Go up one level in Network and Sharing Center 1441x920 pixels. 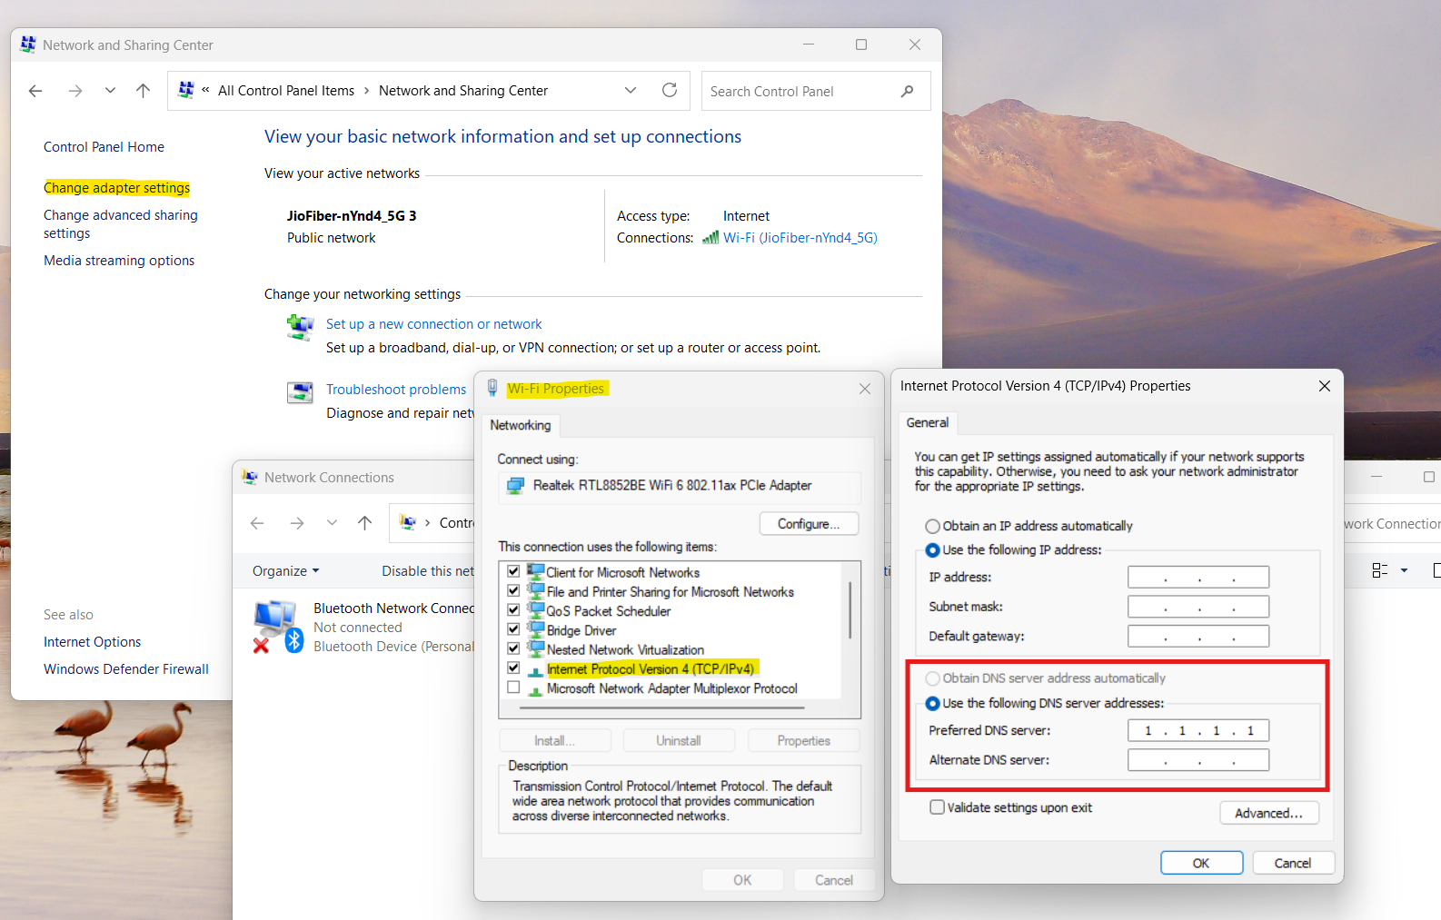[x=143, y=91]
